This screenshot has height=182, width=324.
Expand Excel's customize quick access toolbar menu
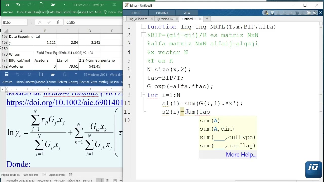tap(65, 4)
